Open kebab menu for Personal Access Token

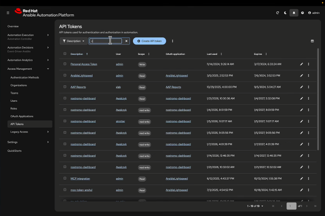[308, 64]
